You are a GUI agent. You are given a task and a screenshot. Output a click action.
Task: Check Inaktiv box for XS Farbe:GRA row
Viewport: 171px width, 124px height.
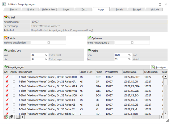point(14,86)
